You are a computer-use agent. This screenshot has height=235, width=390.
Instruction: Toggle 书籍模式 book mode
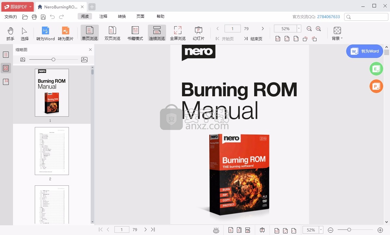(x=135, y=34)
